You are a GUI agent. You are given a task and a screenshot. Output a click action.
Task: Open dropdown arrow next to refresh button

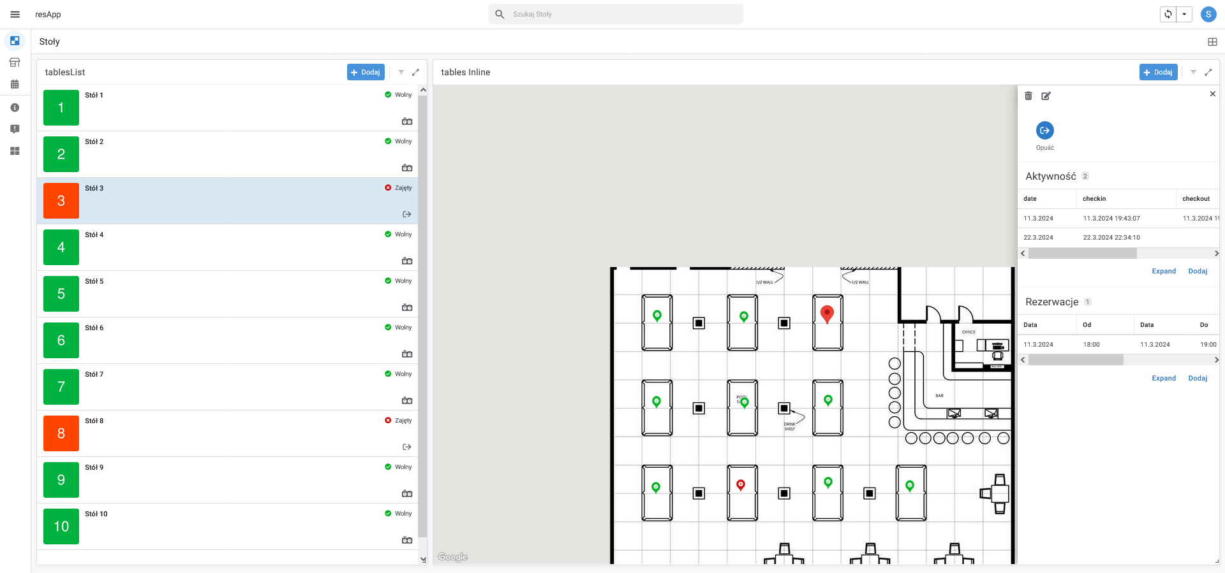[1184, 14]
